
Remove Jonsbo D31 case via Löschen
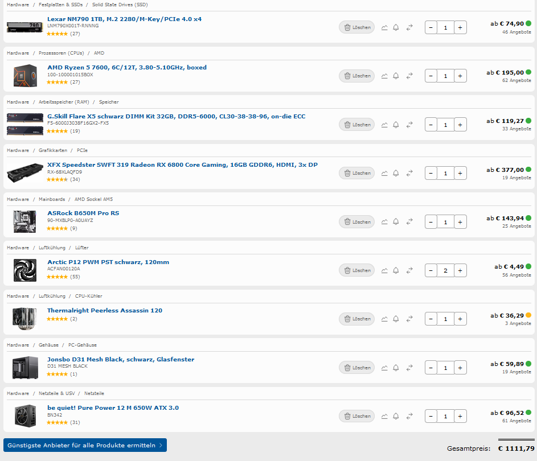coord(357,368)
